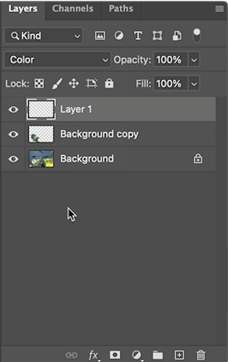Viewport: 228px width, 362px height.
Task: Delete layer with trash icon
Action: pos(201,355)
